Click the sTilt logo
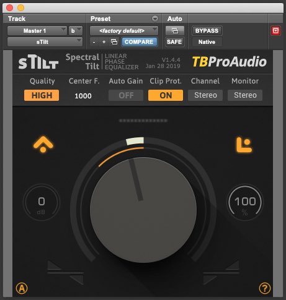Viewport: 286px width, 300px height. (38, 62)
